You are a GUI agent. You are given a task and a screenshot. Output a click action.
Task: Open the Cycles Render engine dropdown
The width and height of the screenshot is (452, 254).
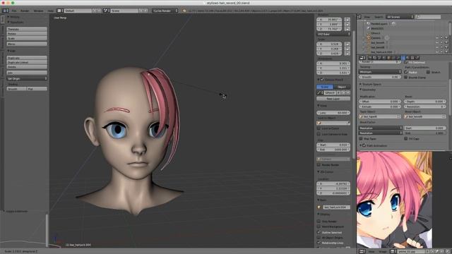click(165, 11)
